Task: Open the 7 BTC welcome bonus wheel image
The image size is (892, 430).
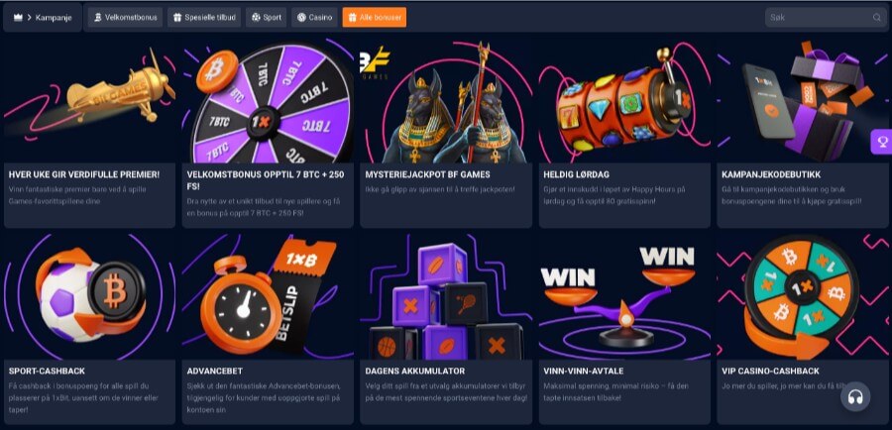Action: 268,101
